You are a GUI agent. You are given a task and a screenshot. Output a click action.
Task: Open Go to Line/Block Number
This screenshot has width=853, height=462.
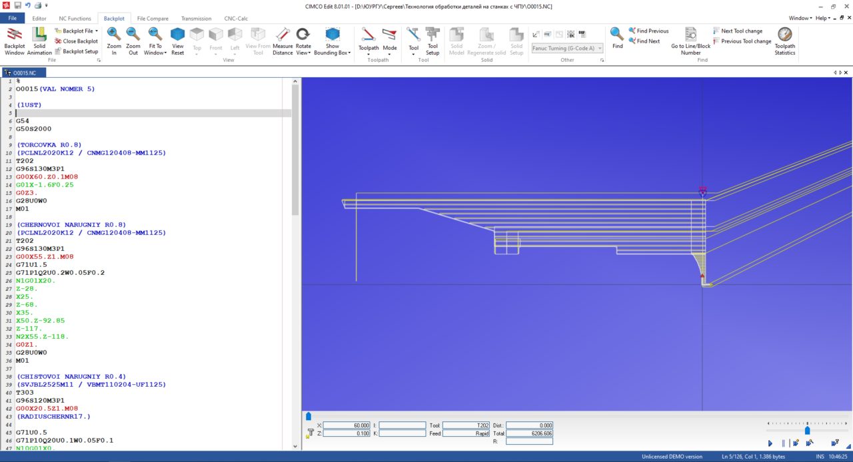(x=690, y=41)
